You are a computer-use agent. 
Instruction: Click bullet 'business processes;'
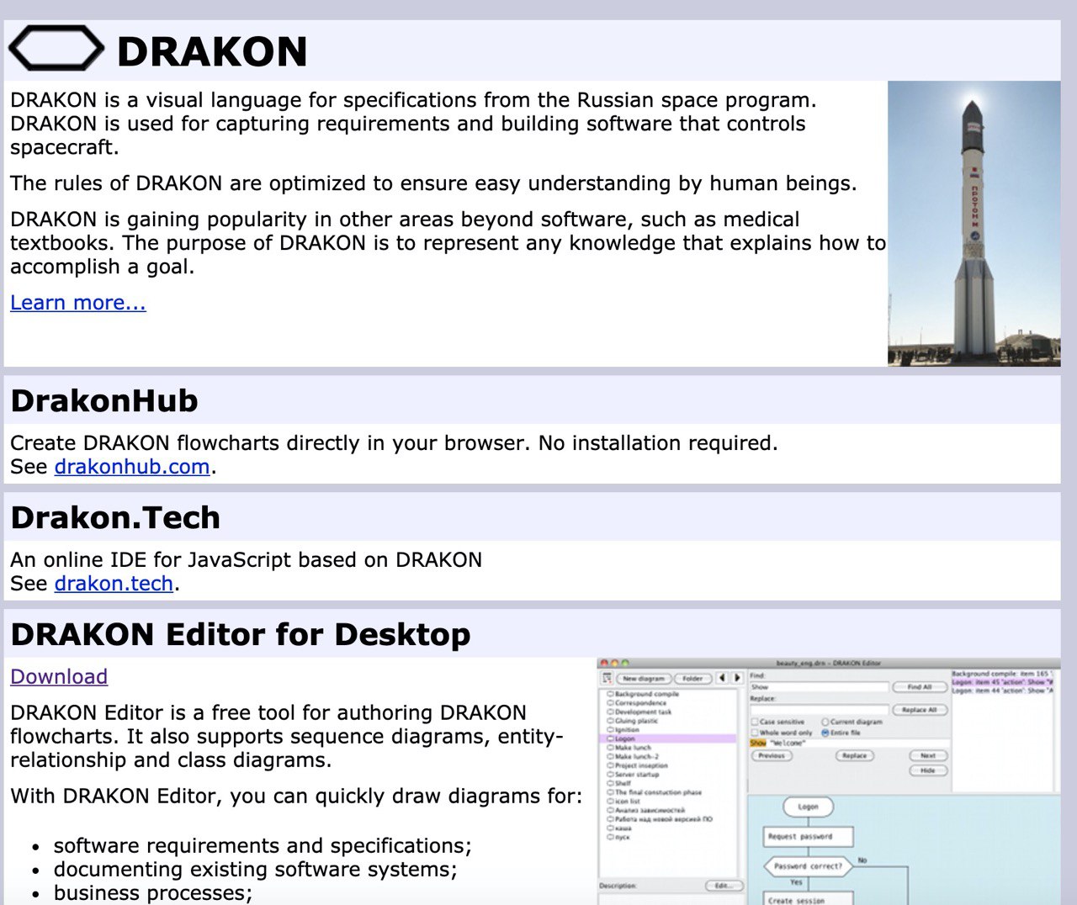point(153,893)
